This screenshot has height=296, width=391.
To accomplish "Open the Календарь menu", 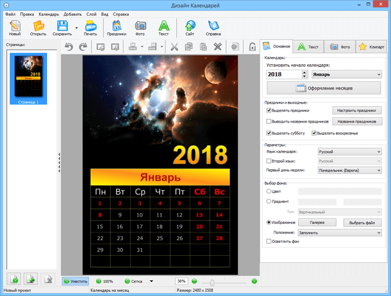I will (48, 13).
